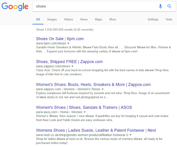Expand dropdown arrow after asos.com Home Women breadcrumb
Viewport: 177px width, 146px height.
[x=85, y=112]
